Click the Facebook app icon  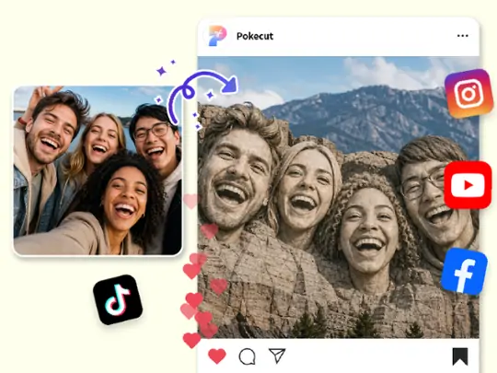point(464,272)
